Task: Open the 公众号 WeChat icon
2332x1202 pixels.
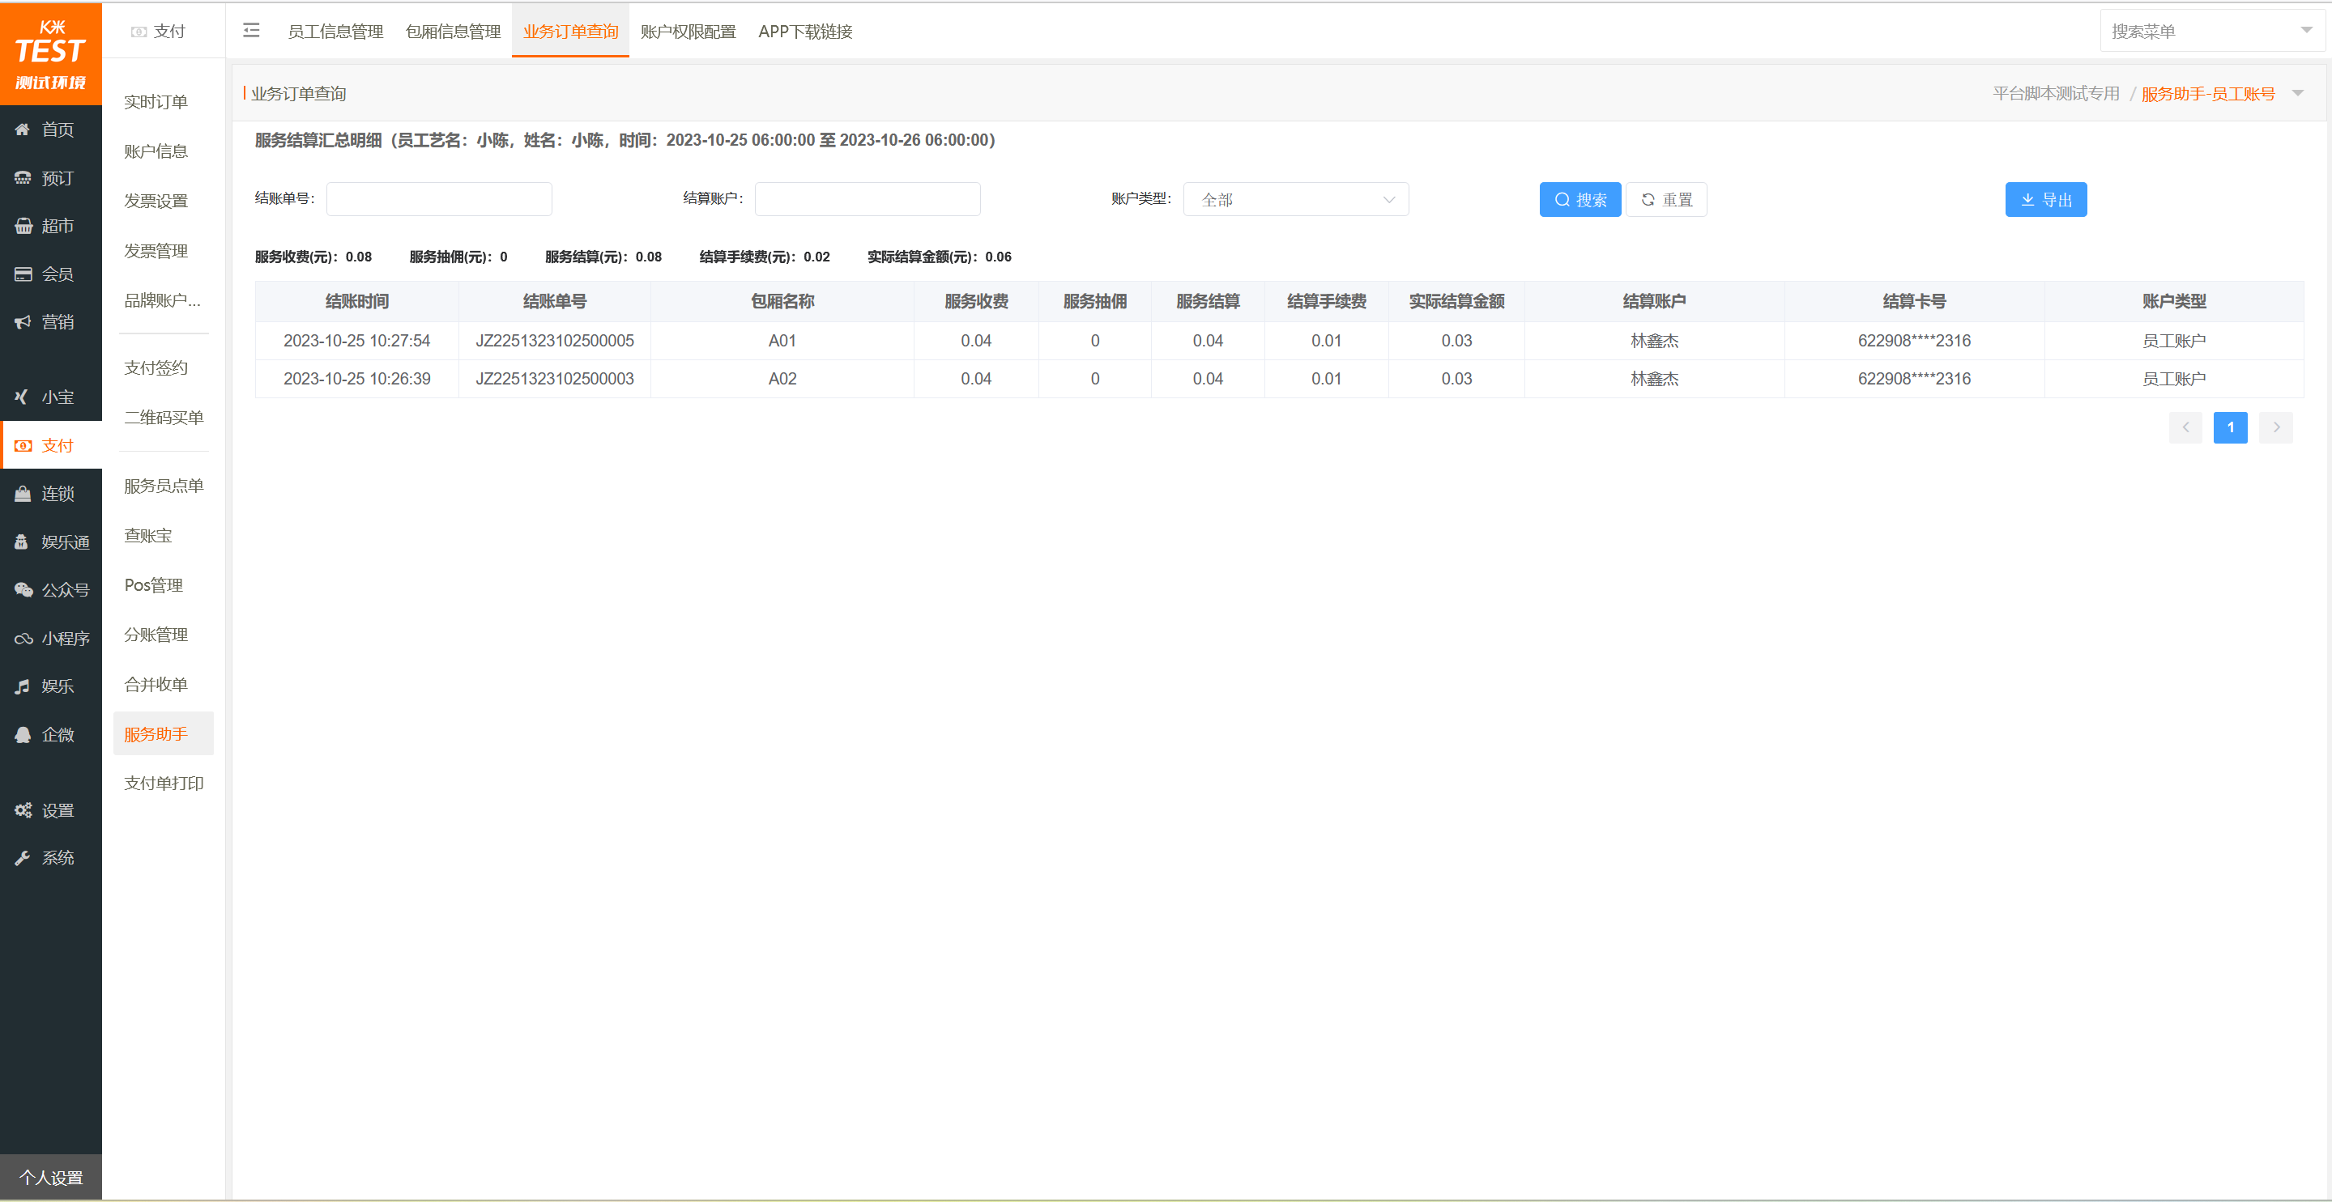Action: pyautogui.click(x=23, y=590)
